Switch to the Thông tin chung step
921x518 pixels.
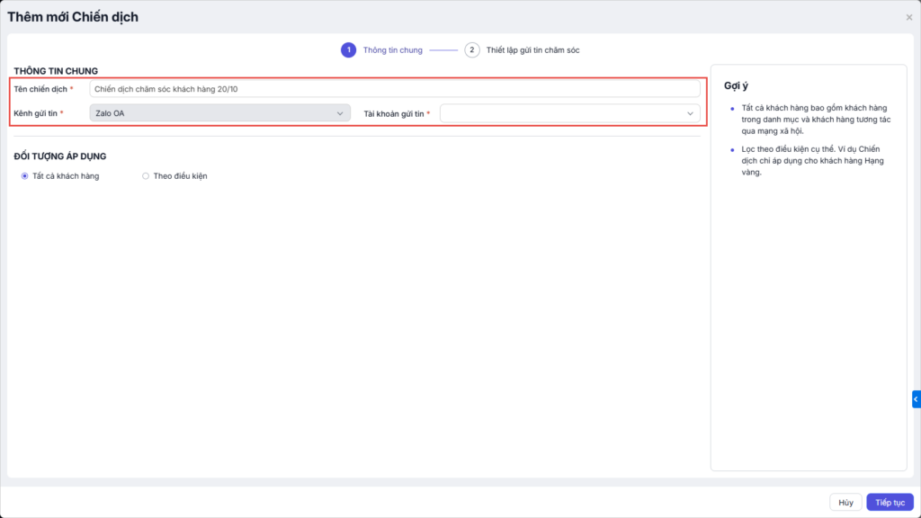point(392,50)
